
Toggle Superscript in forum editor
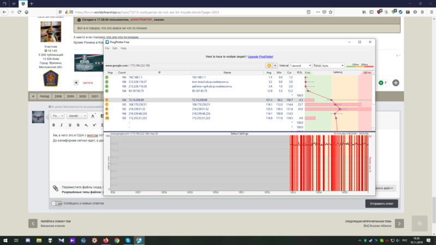tap(94, 125)
